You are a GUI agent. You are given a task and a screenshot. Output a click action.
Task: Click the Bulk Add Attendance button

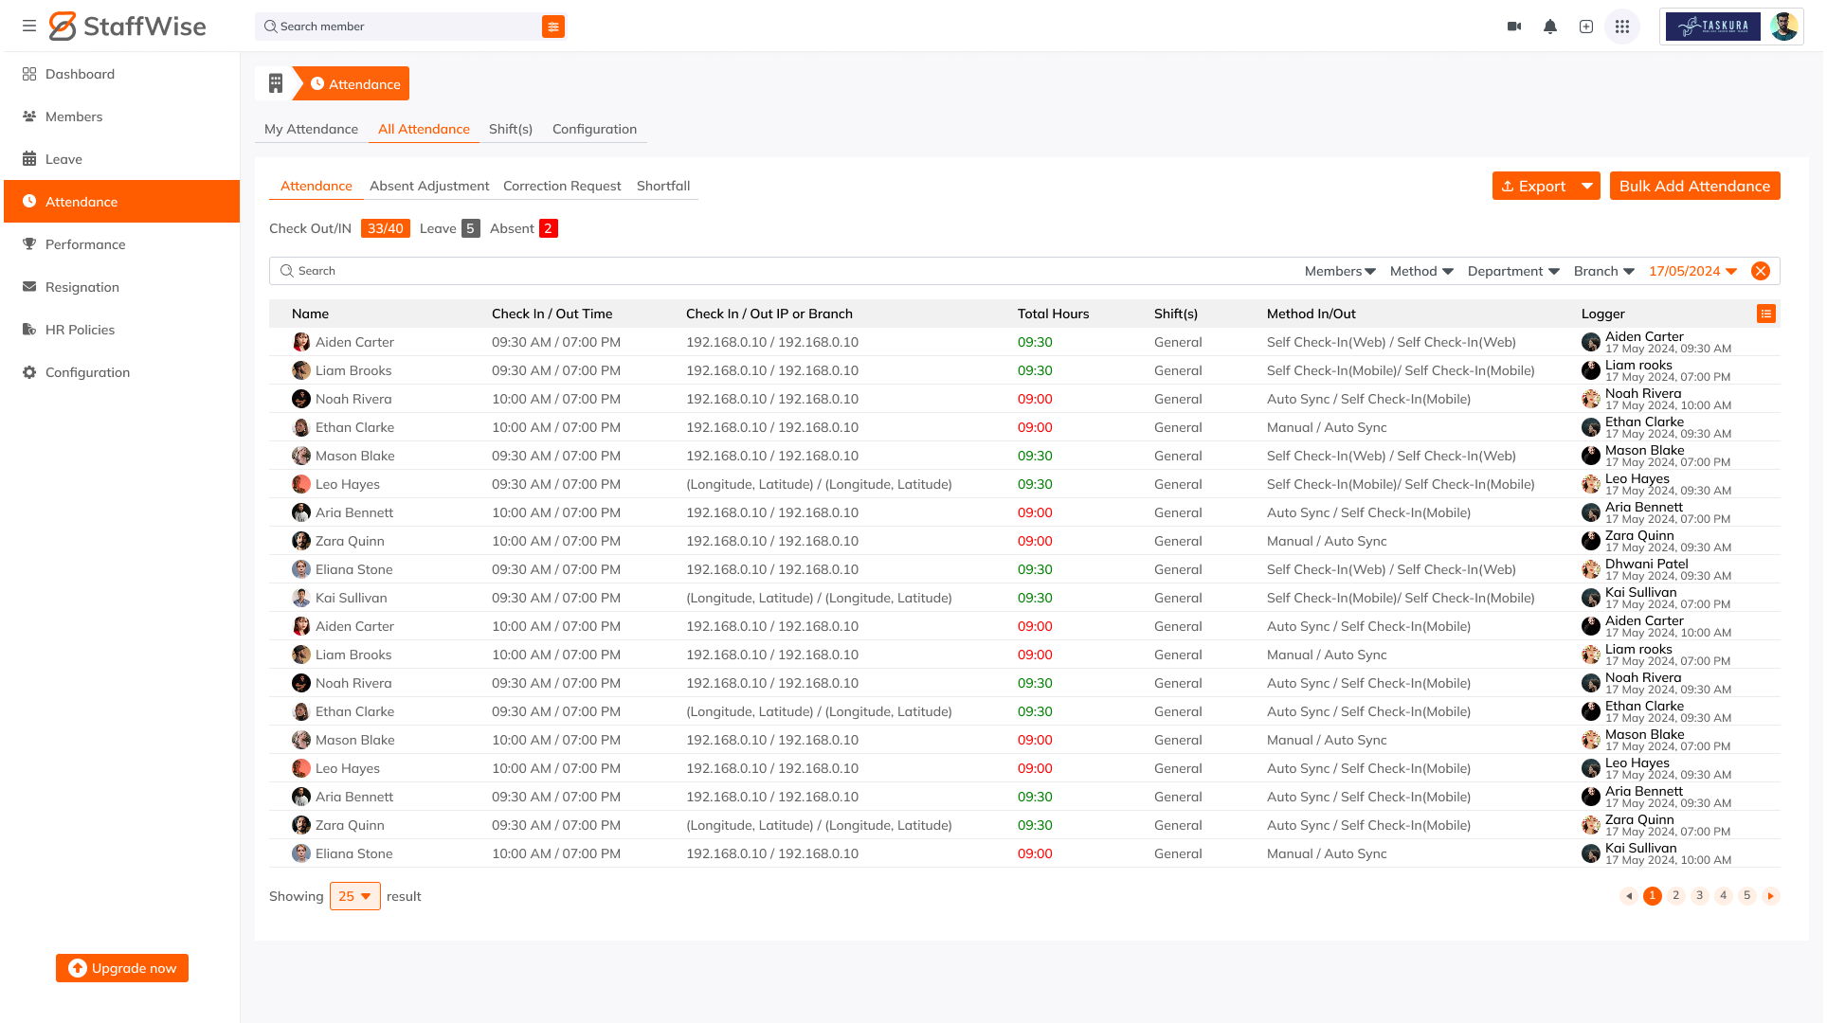1694,186
